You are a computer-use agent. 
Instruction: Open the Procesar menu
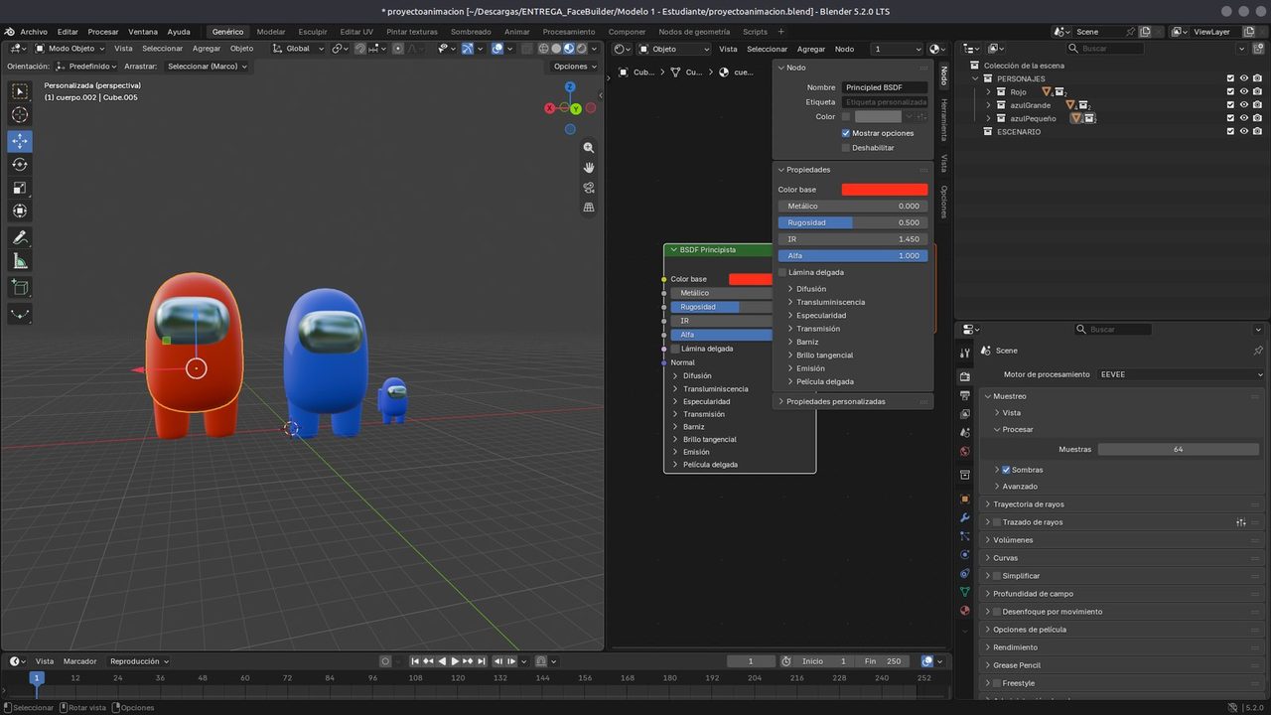[103, 32]
